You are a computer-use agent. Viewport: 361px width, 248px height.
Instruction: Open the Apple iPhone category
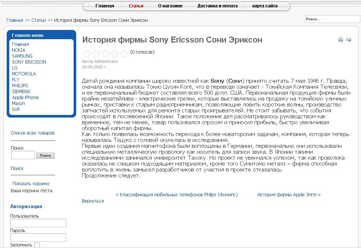point(25,98)
